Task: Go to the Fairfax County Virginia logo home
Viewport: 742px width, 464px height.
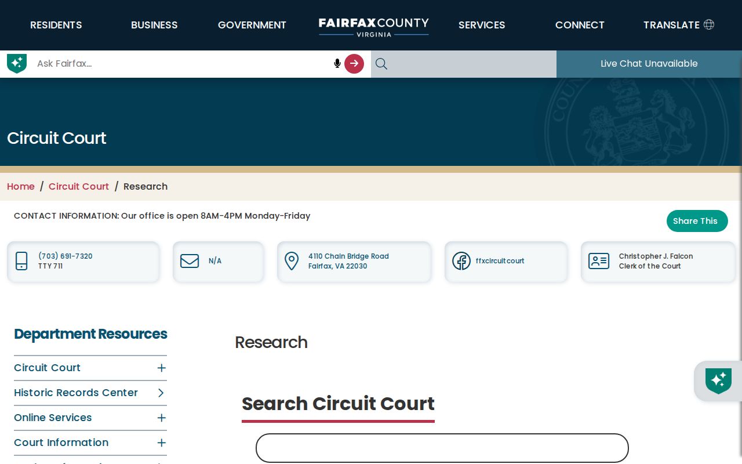Action: click(x=374, y=27)
